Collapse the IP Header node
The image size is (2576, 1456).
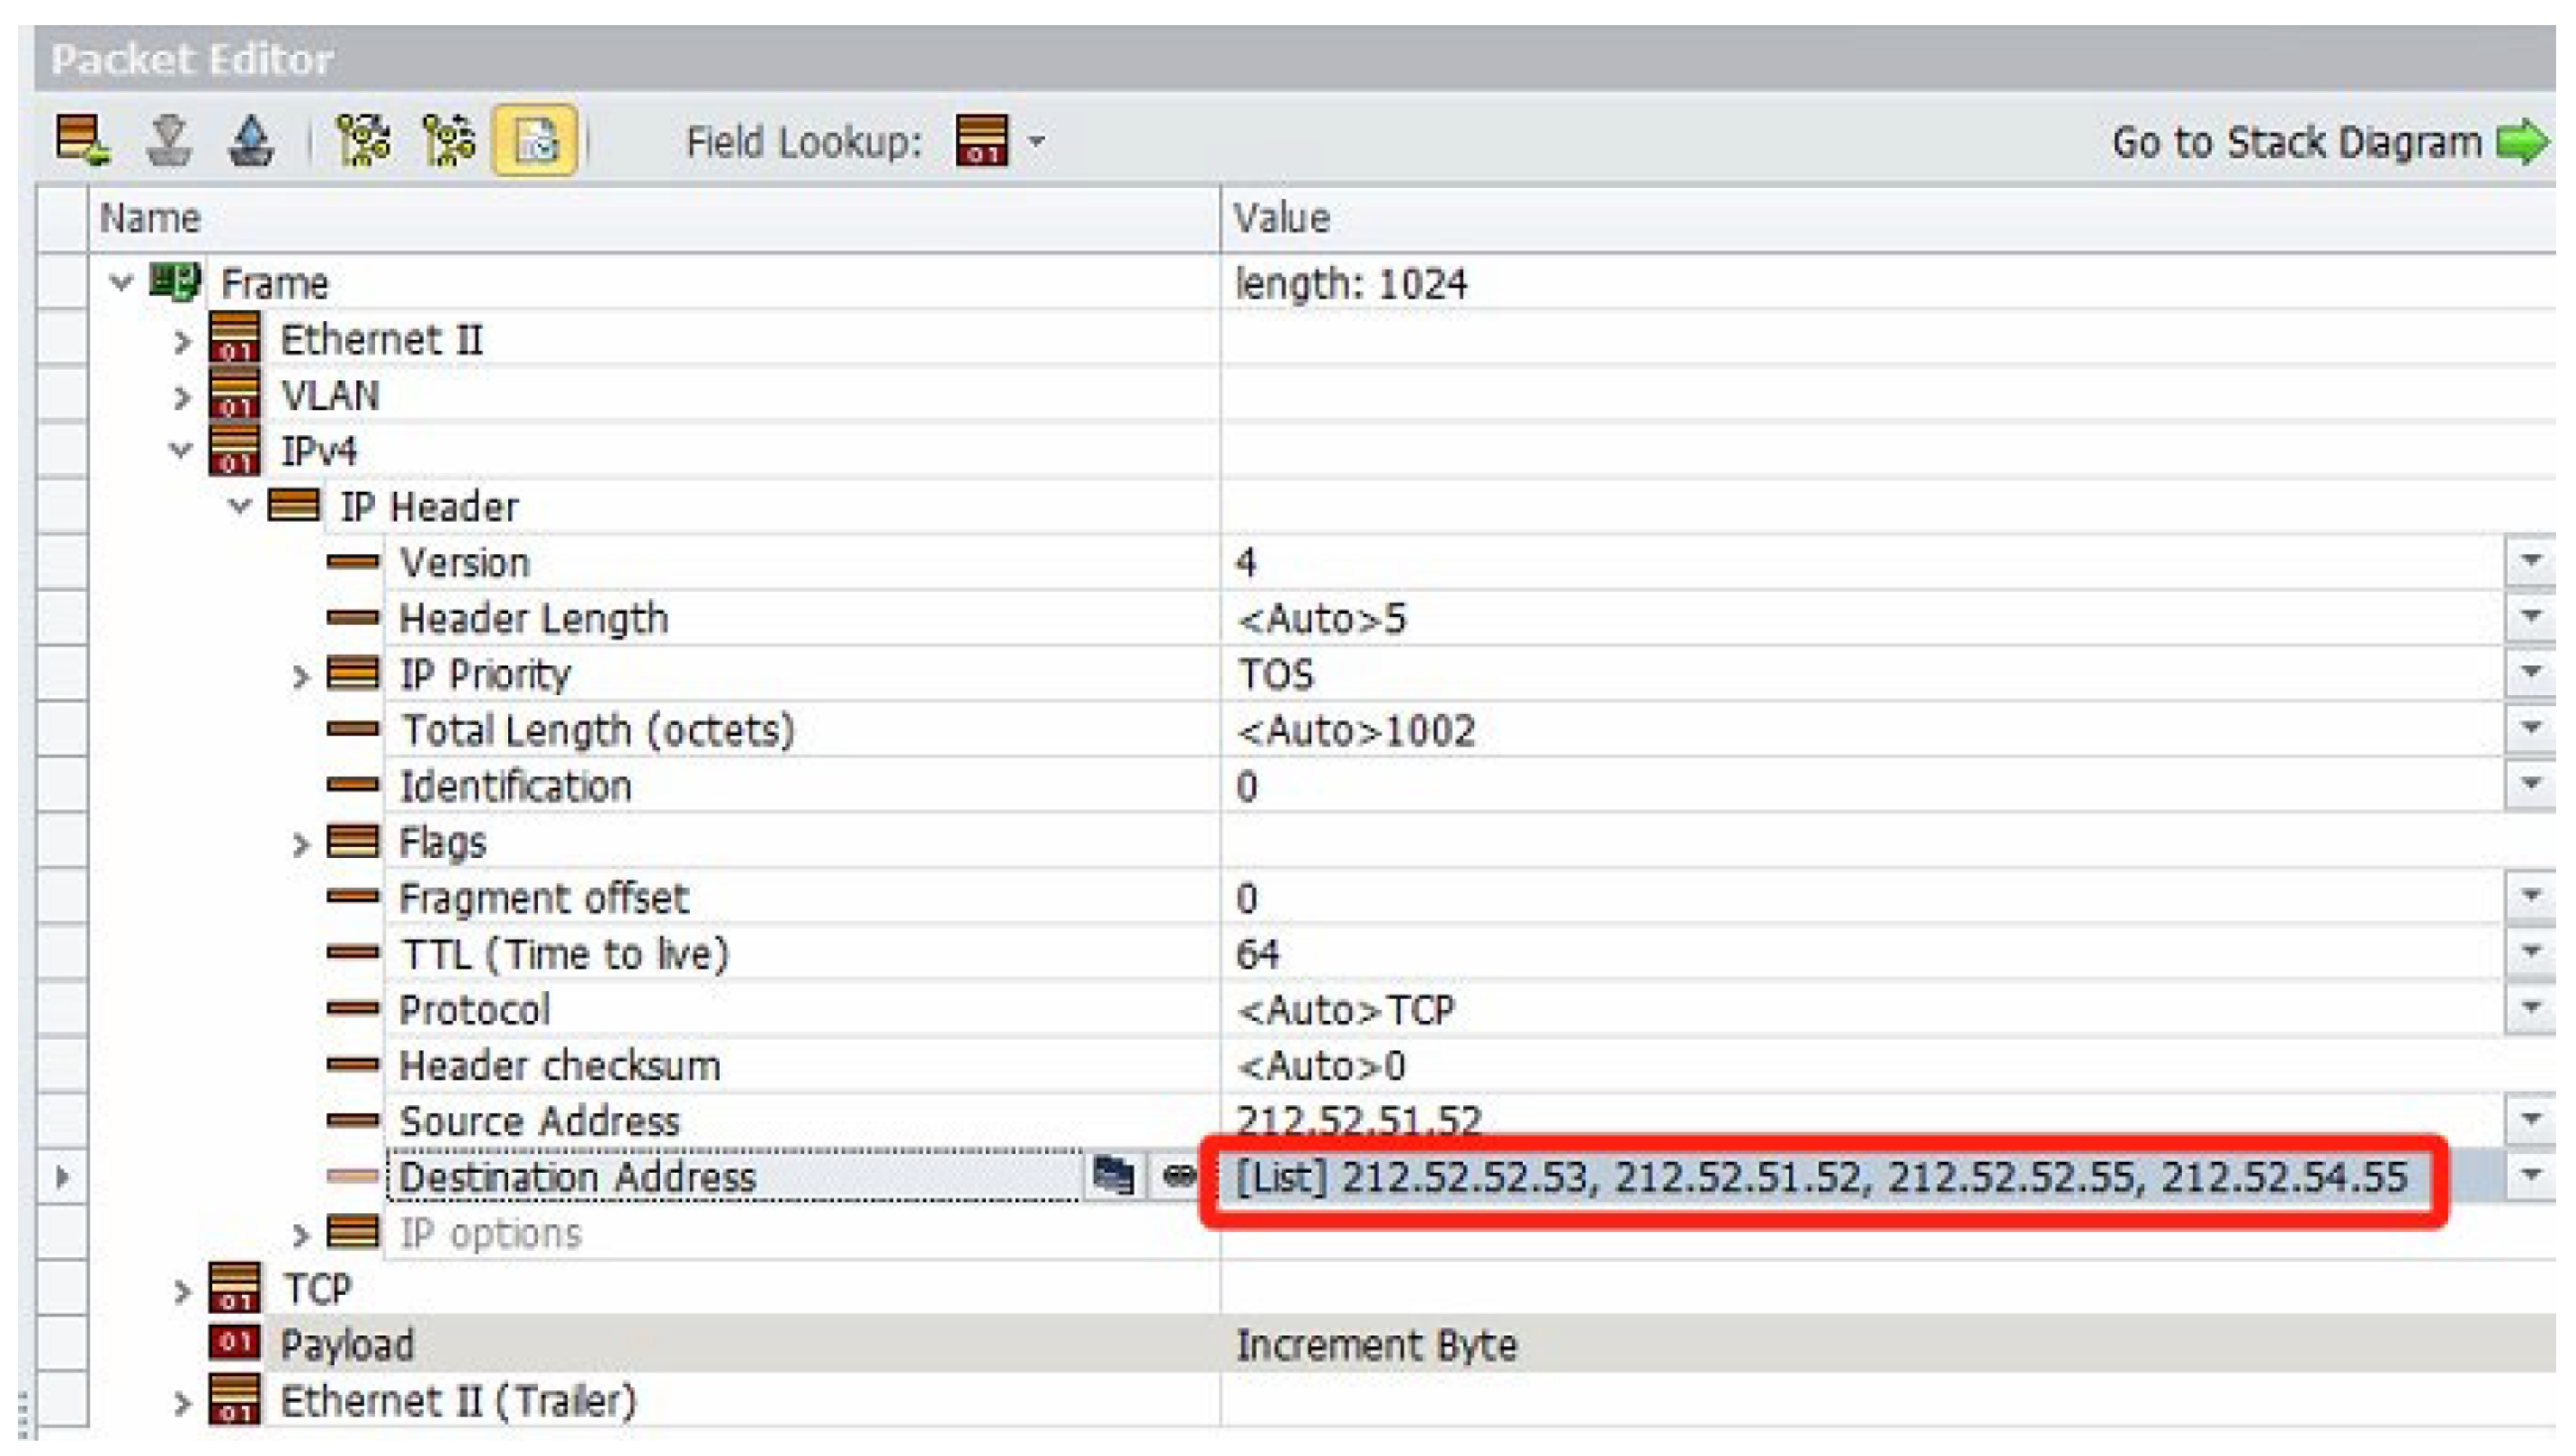[x=240, y=507]
